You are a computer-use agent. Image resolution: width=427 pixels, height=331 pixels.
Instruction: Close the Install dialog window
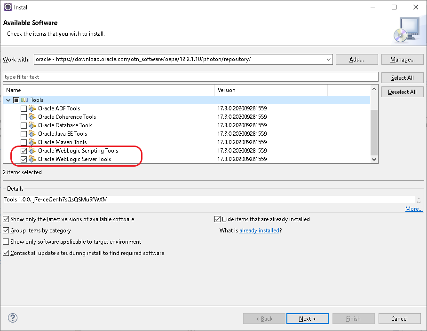pyautogui.click(x=416, y=7)
